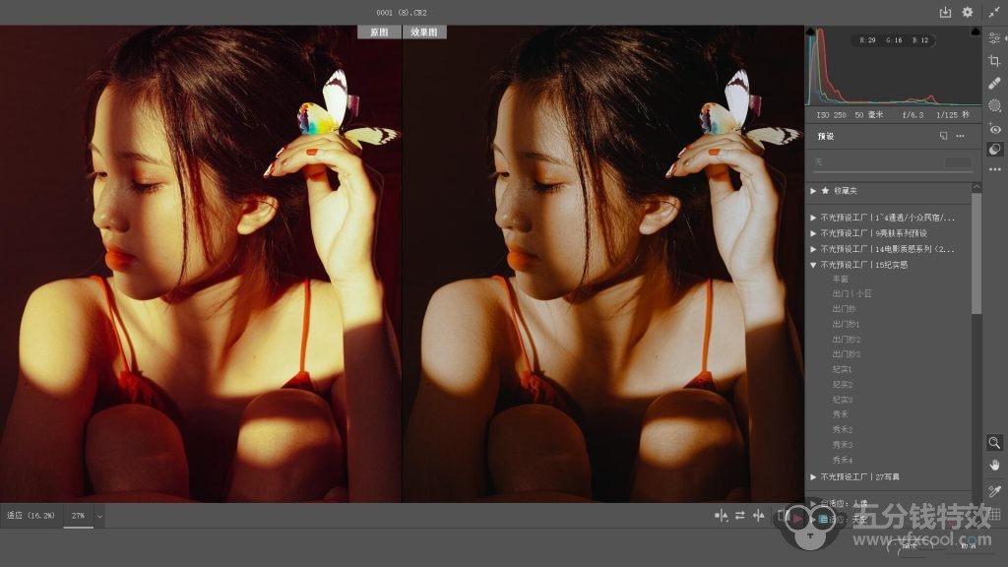This screenshot has height=567, width=1008.
Task: Click the before image of the girl
Action: pyautogui.click(x=201, y=264)
